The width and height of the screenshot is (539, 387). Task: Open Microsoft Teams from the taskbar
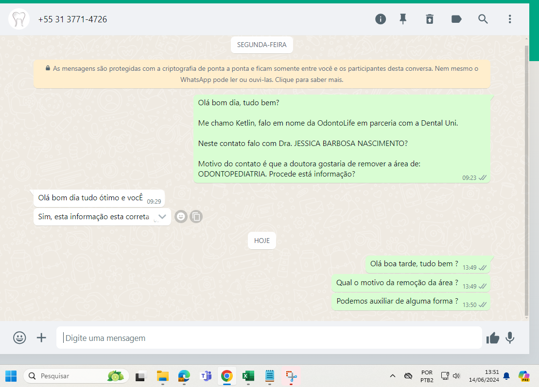pos(206,376)
